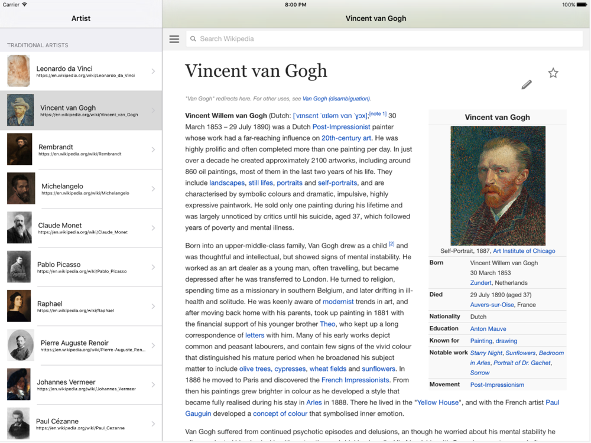
Task: Click the search magnifier icon
Action: click(x=193, y=39)
